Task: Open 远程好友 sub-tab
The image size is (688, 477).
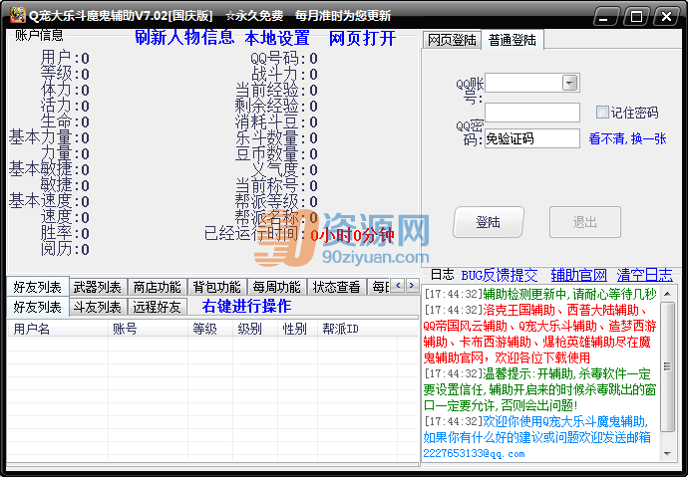Action: (158, 307)
